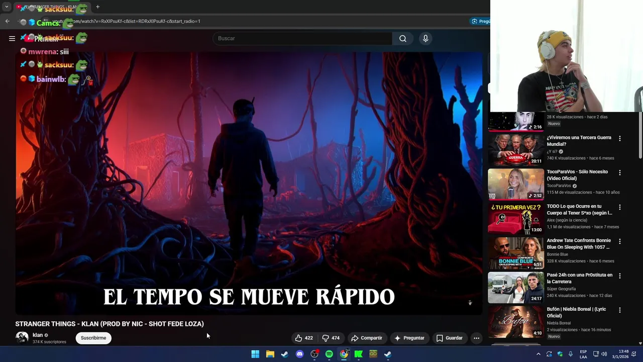
Task: Click the Alex (según la ciencia) channel name
Action: click(x=567, y=220)
